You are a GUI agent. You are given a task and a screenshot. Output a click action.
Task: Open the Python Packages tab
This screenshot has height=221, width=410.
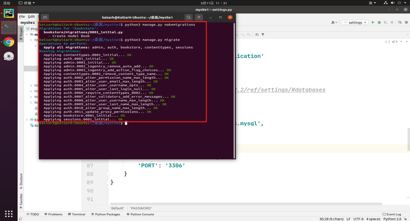[106, 214]
